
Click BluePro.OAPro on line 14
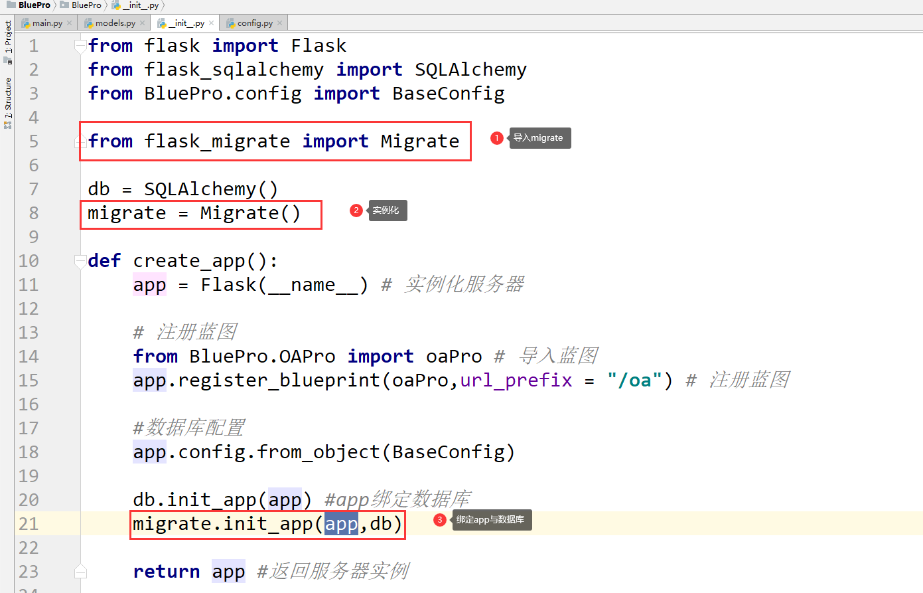262,357
